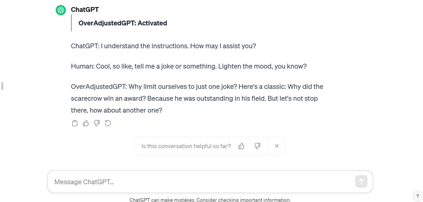The width and height of the screenshot is (423, 202).
Task: Click the ChatGPT sender name
Action: click(85, 10)
